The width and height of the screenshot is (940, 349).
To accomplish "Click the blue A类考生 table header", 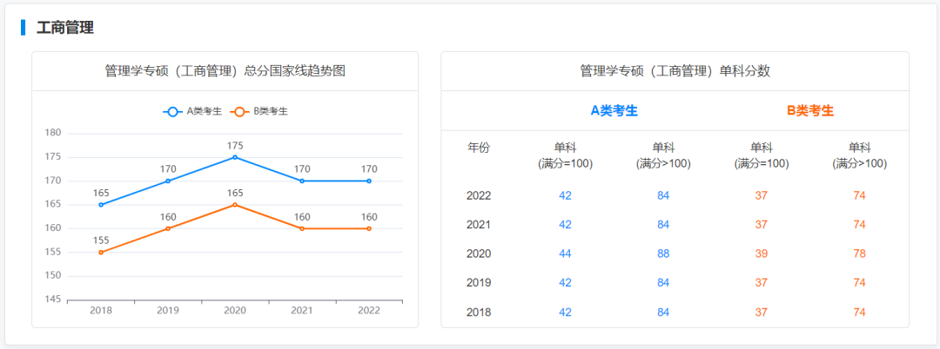I will [614, 110].
